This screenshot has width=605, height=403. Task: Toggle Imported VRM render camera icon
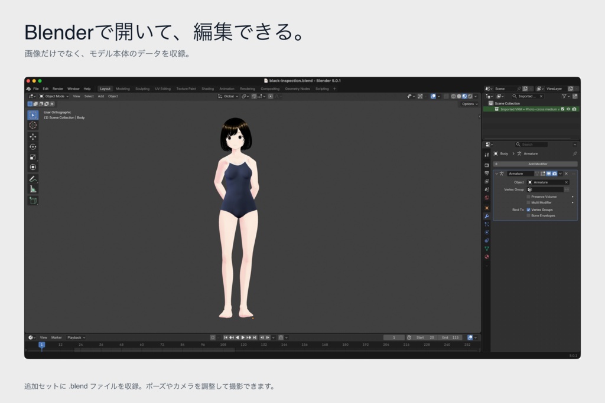pos(574,109)
